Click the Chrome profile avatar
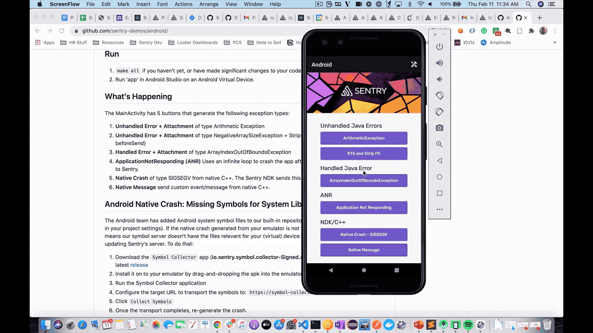The image size is (593, 333). 543,31
